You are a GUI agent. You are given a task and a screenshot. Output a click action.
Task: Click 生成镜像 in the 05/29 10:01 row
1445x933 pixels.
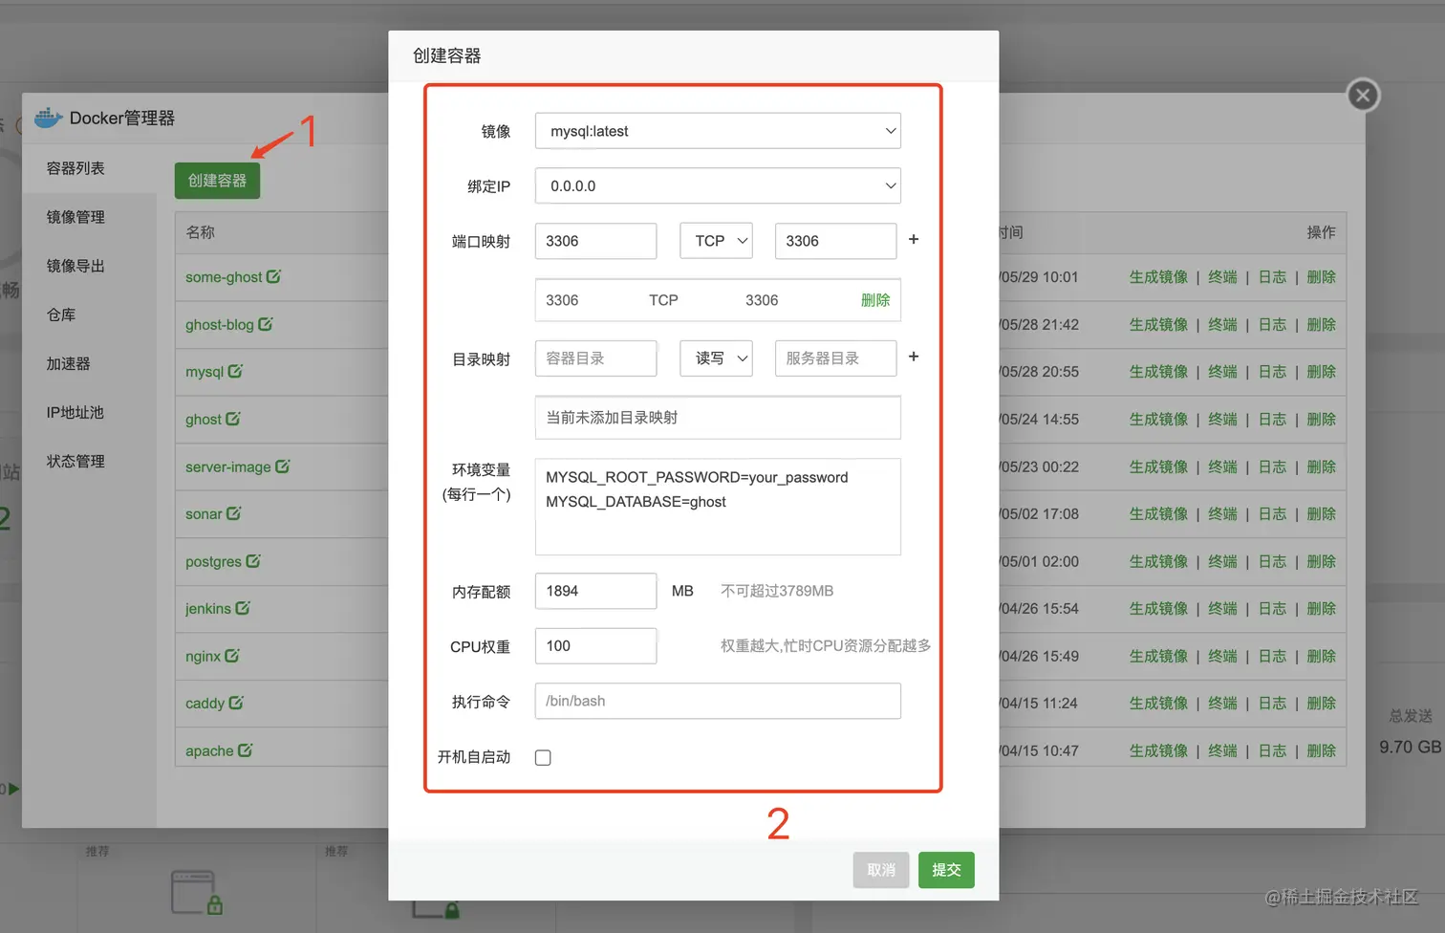pos(1158,277)
